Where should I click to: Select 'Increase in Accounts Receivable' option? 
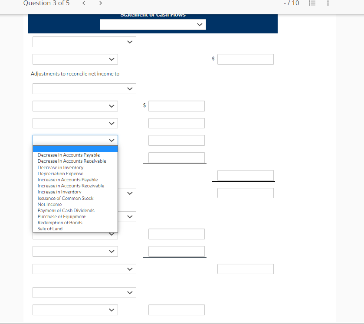[75, 186]
